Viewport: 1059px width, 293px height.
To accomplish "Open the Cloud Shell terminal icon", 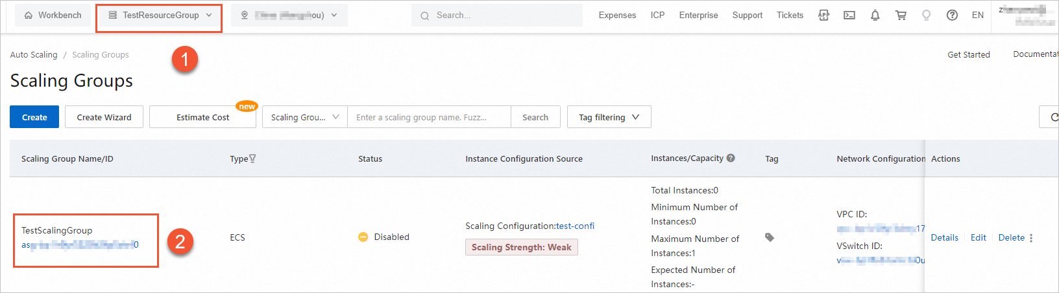I will pos(849,16).
